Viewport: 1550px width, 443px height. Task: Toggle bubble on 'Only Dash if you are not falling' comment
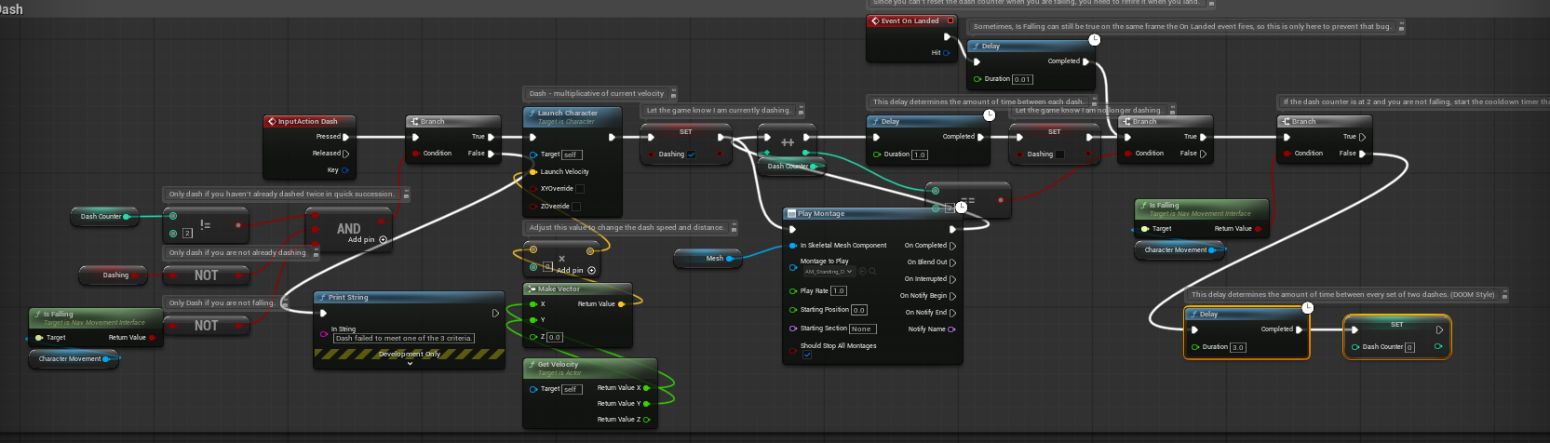[x=283, y=303]
